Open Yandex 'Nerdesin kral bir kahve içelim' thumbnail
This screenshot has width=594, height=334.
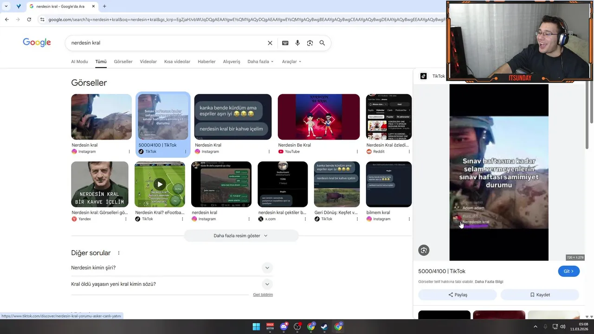[100, 184]
